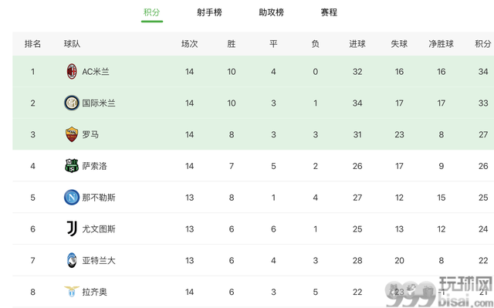Click the 净胜球 column header

coord(441,44)
